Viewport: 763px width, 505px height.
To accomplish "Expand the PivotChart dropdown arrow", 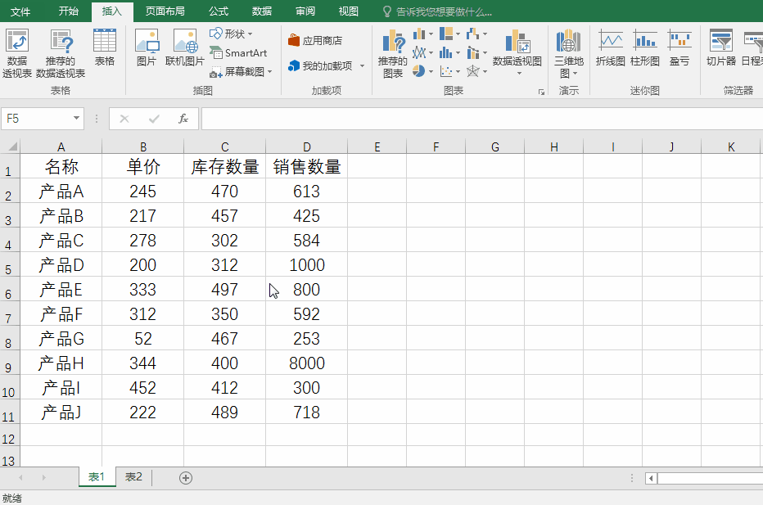I will click(519, 74).
